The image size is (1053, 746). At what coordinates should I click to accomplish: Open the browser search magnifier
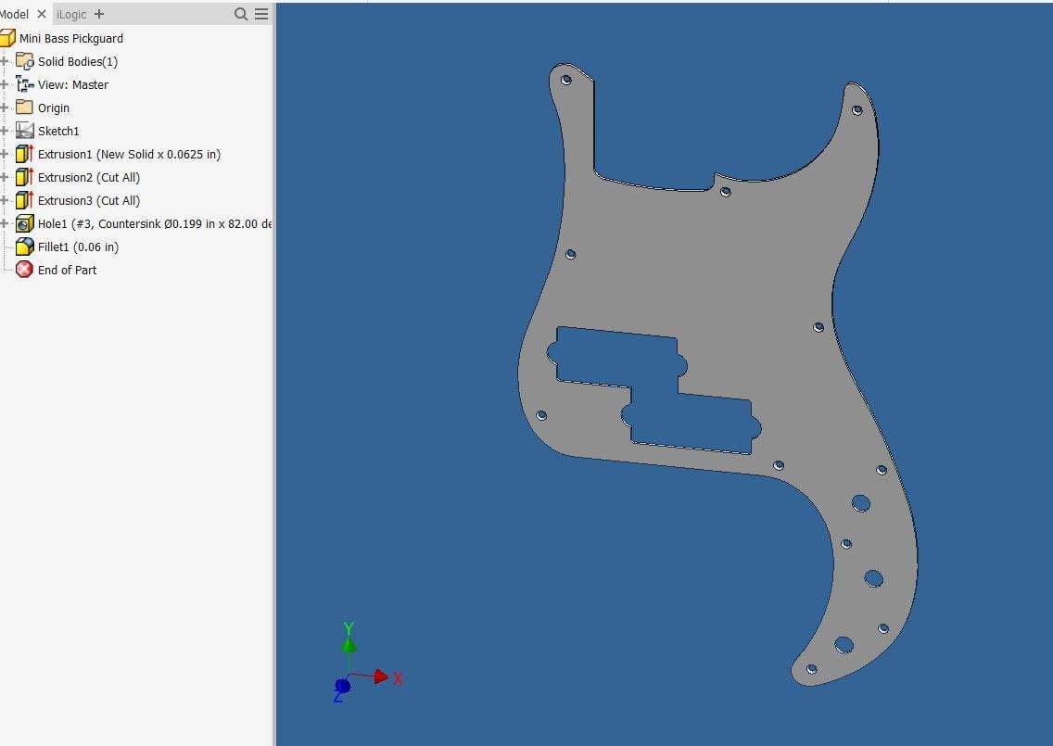coord(240,14)
